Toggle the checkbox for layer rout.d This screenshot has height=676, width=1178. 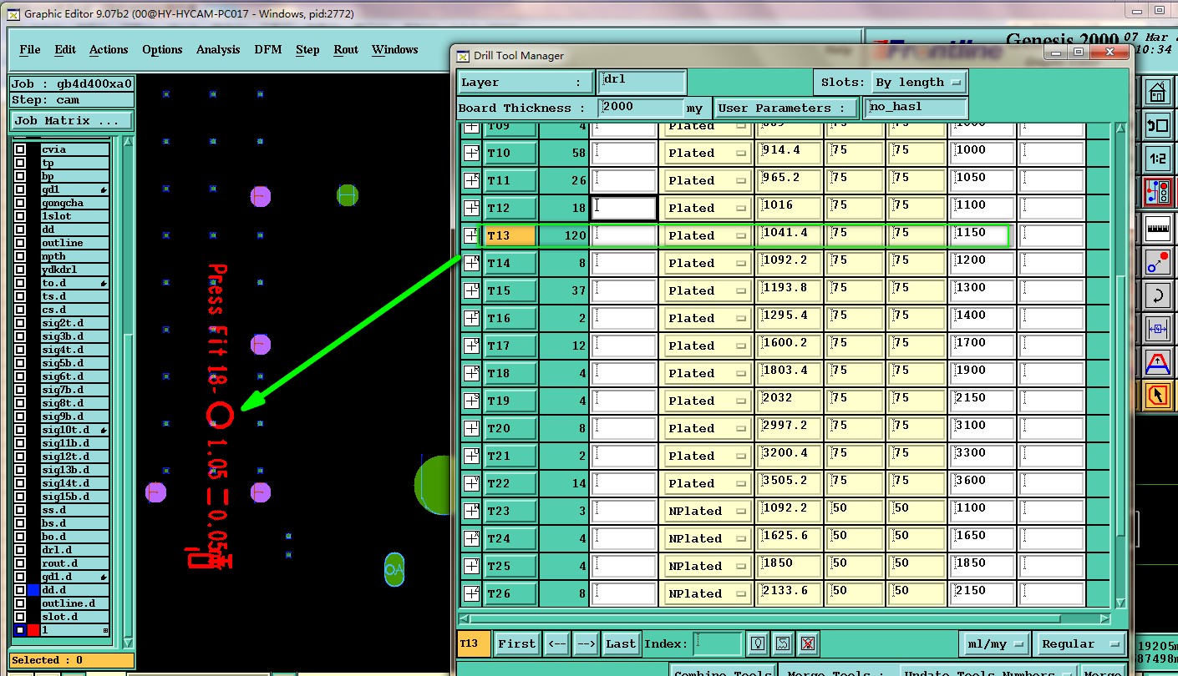pyautogui.click(x=19, y=564)
